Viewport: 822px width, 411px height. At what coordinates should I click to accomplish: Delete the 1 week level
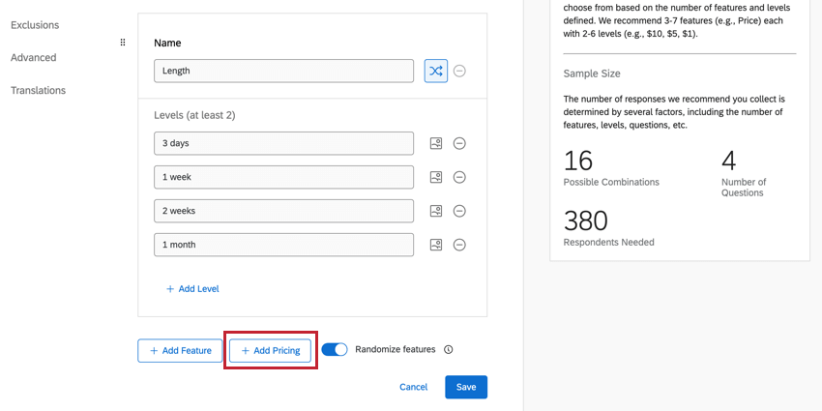(460, 177)
